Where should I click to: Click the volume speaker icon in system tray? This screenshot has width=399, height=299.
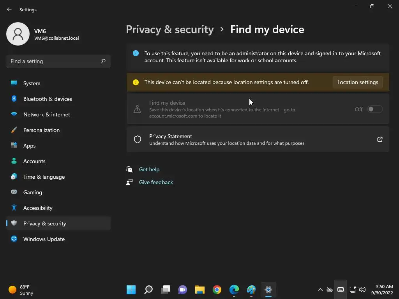(362, 290)
